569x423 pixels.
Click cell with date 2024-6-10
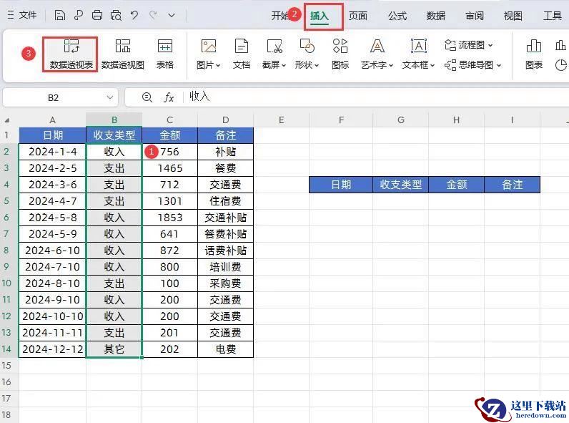click(53, 251)
